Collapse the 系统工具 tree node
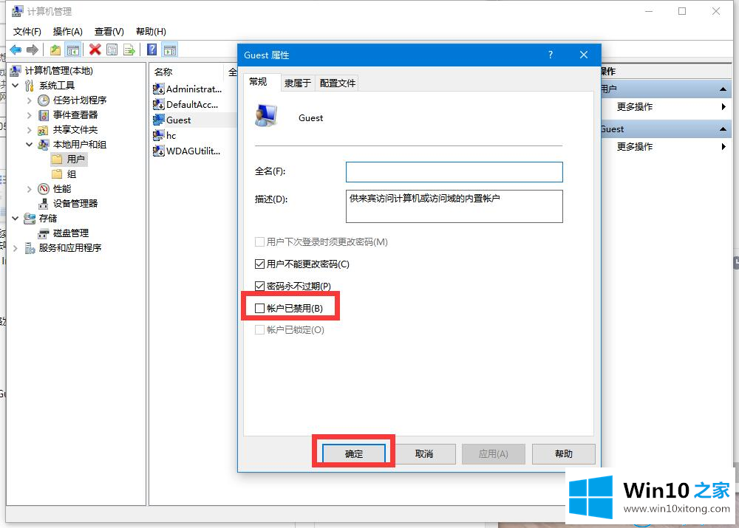This screenshot has height=528, width=739. pos(15,85)
